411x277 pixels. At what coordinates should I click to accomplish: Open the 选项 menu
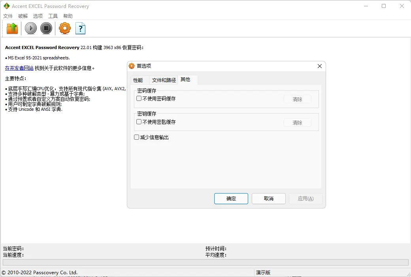38,16
